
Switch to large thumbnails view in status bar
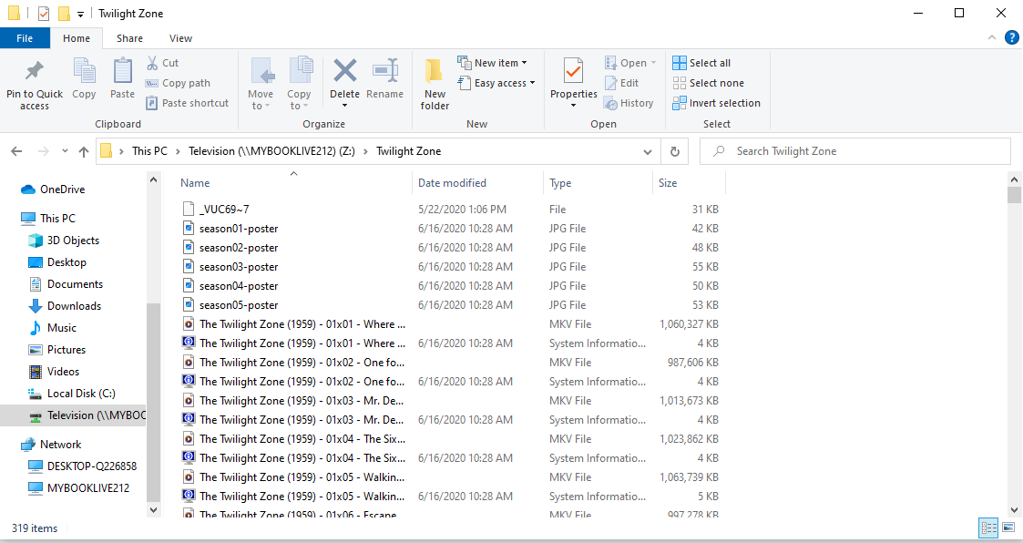point(1008,528)
